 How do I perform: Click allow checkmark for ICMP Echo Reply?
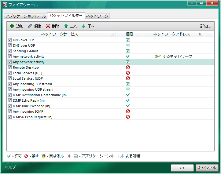pos(128,100)
